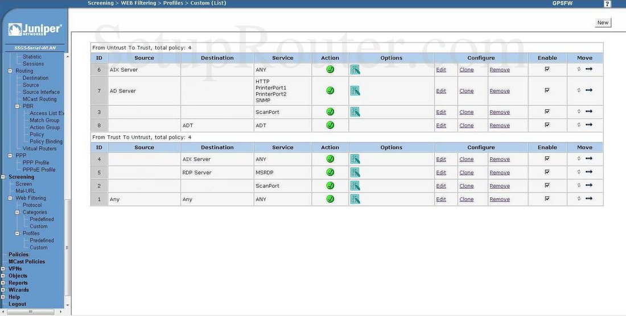626x316 pixels.
Task: Click sidebar scroll-up arrow
Action: tap(67, 57)
